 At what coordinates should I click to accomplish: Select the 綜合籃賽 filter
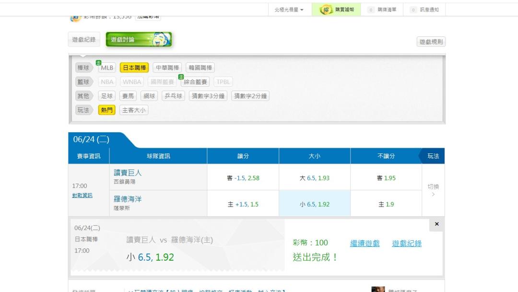point(195,82)
